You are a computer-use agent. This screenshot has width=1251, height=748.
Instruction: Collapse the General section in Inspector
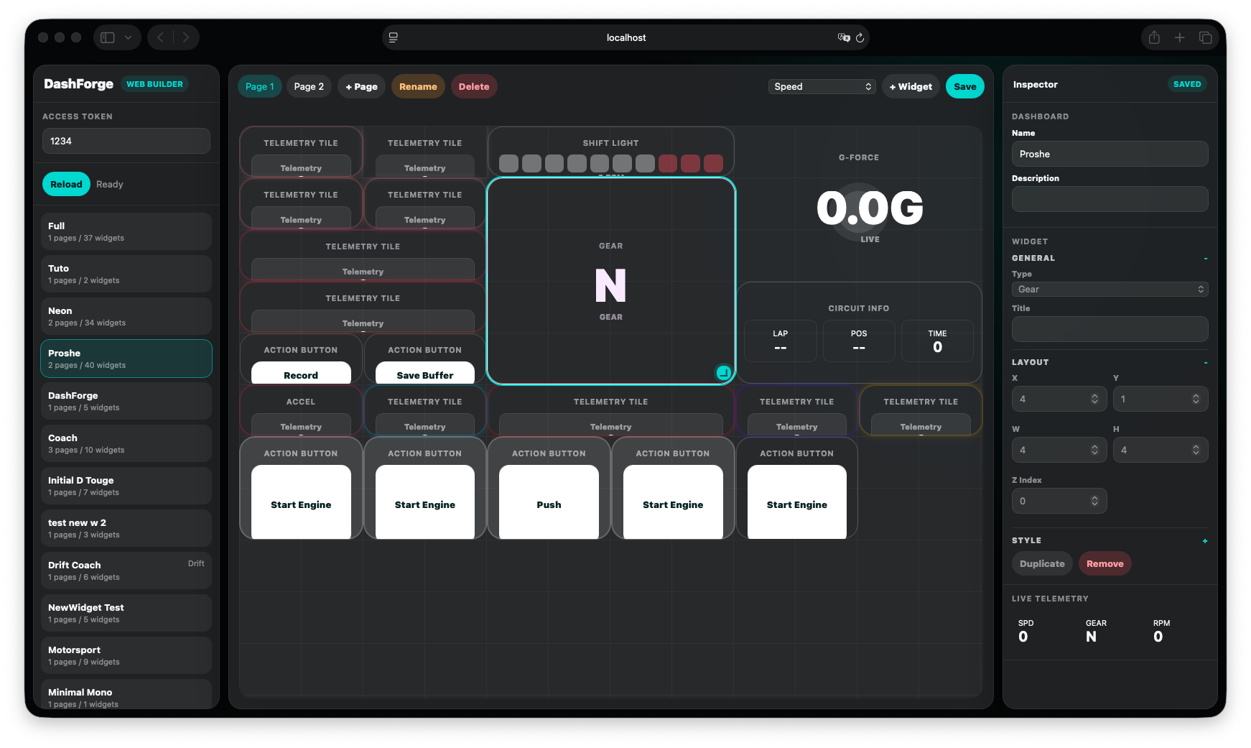coord(1205,259)
